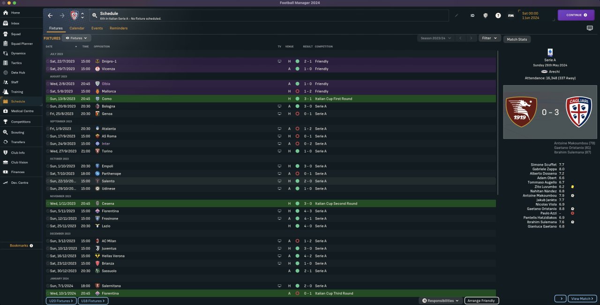Image resolution: width=600 pixels, height=305 pixels.
Task: Tick the selection circle for the Atalanta fixture
Action: click(47, 129)
